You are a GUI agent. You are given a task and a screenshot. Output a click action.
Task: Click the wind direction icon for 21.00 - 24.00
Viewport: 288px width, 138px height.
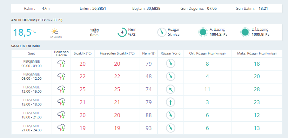pyautogui.click(x=170, y=128)
